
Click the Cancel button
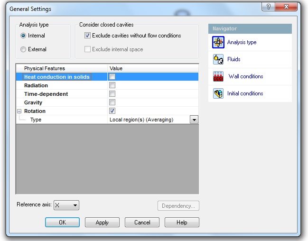coord(142,222)
